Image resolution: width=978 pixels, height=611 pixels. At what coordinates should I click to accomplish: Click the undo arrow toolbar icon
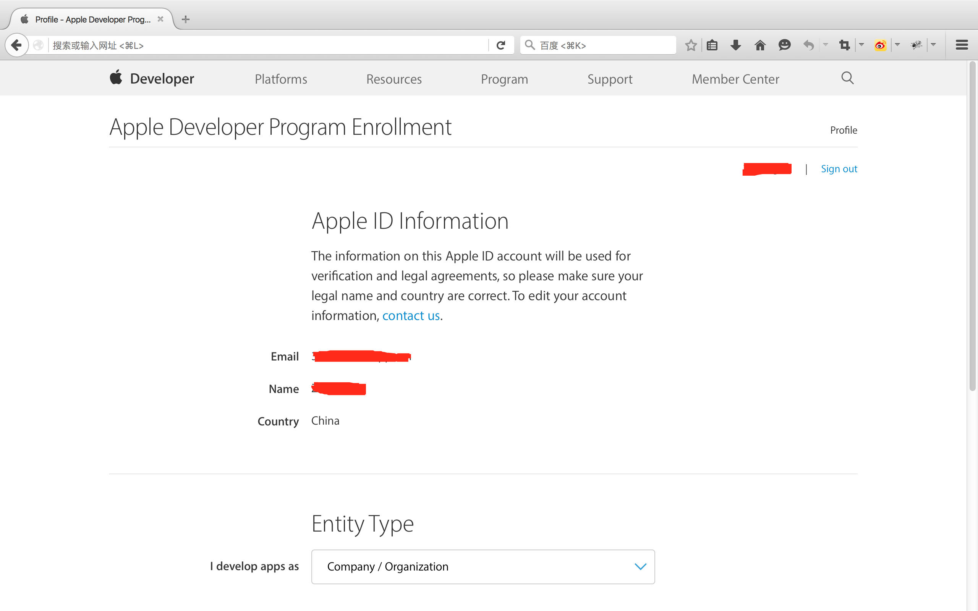[809, 45]
